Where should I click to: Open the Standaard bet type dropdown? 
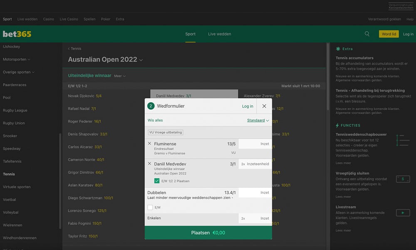click(258, 120)
